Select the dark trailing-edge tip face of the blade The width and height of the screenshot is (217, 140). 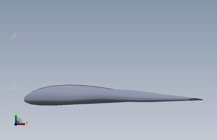point(195,99)
